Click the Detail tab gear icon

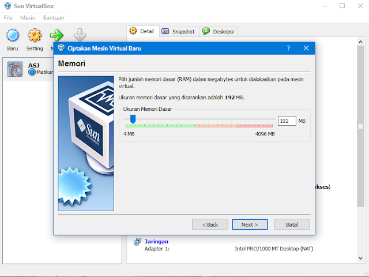(133, 31)
